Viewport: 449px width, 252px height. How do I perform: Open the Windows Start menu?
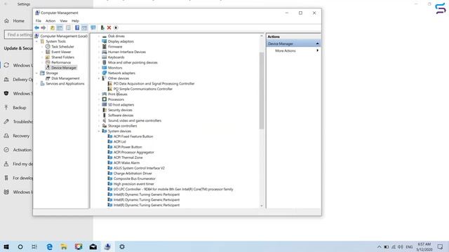(6, 246)
